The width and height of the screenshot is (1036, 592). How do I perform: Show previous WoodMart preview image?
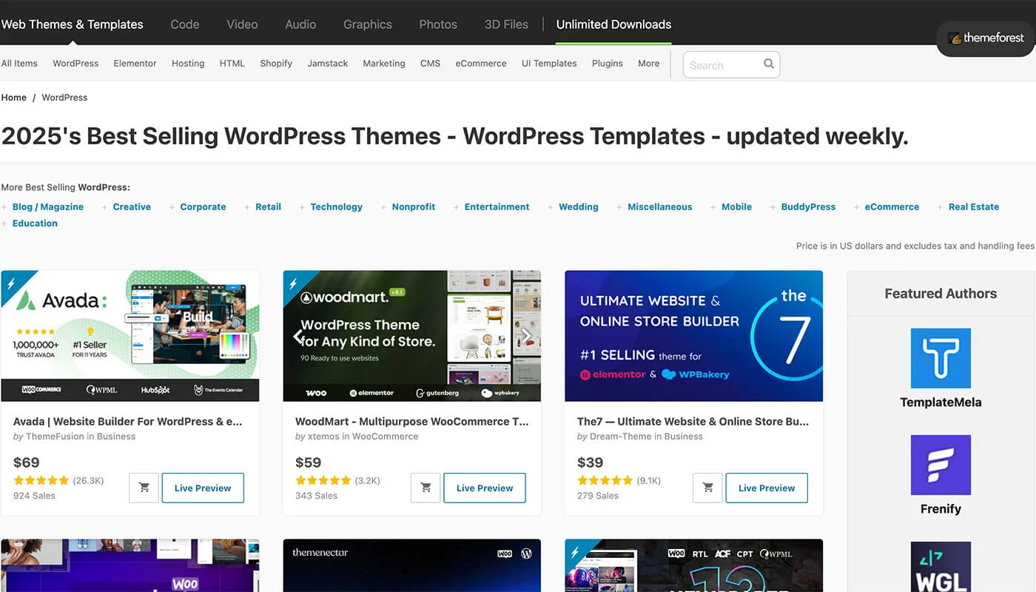click(297, 336)
